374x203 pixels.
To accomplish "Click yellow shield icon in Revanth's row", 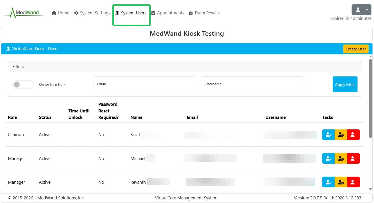I will point(341,182).
